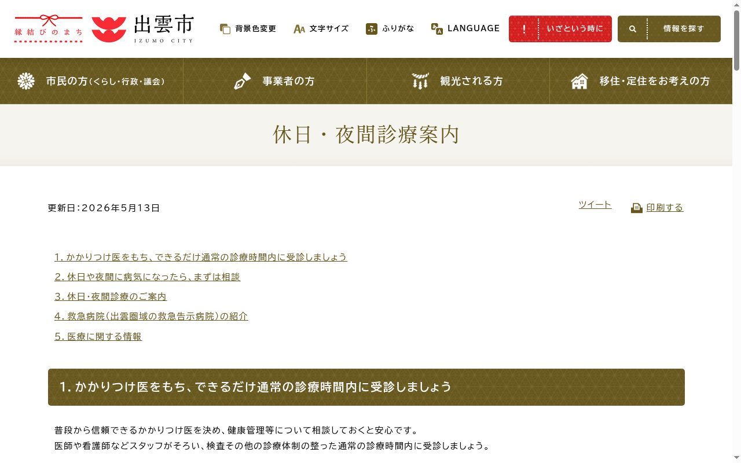Viewport: 741px width, 463px height.
Task: Adjust text size via 文字サイズ
Action: coord(321,29)
